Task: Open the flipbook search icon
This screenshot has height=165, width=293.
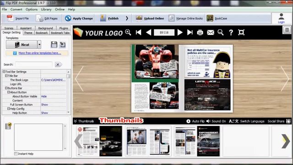Action: tap(221, 33)
